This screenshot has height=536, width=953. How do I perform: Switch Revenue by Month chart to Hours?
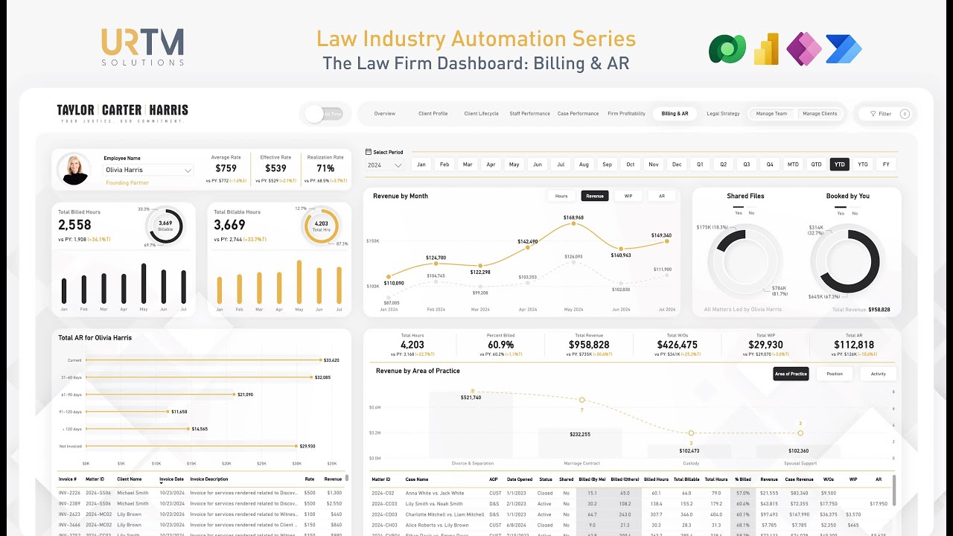pos(561,196)
